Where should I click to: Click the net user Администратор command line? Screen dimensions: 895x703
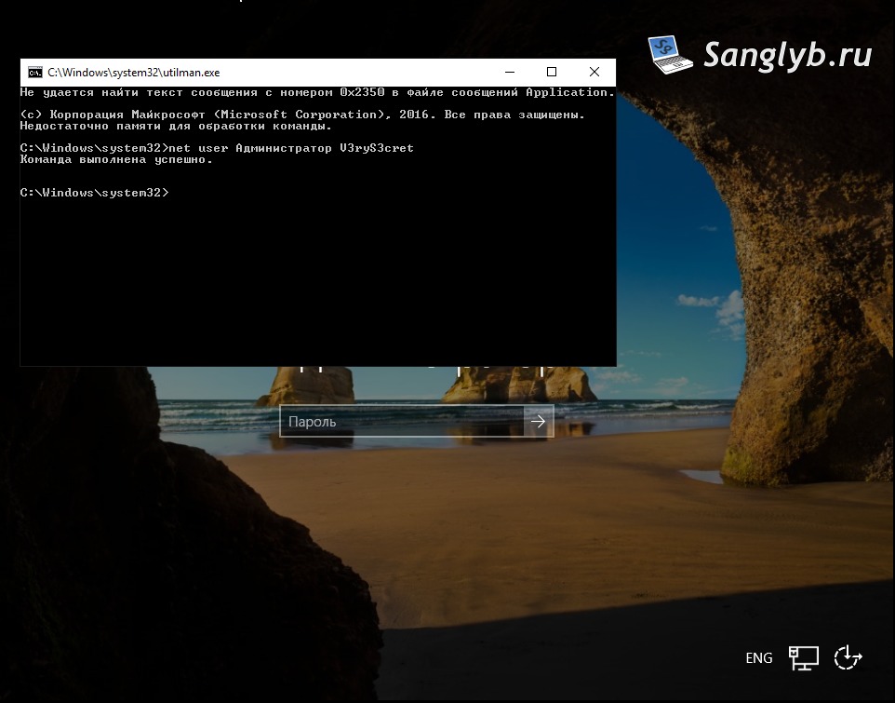(x=217, y=148)
